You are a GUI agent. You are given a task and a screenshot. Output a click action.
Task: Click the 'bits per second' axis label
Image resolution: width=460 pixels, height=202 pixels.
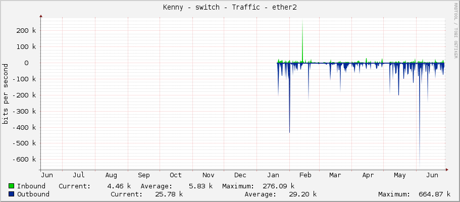(x=5, y=94)
